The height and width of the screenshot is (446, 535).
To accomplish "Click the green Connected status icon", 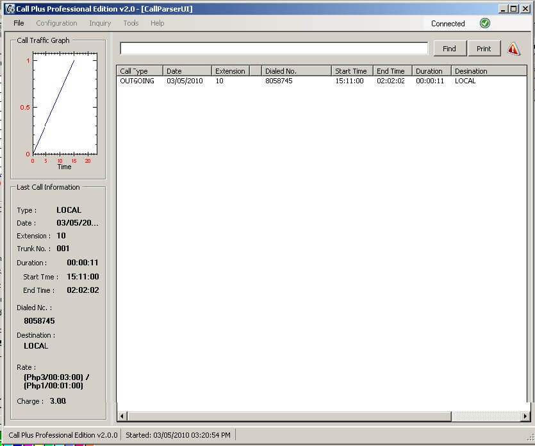I will point(485,23).
